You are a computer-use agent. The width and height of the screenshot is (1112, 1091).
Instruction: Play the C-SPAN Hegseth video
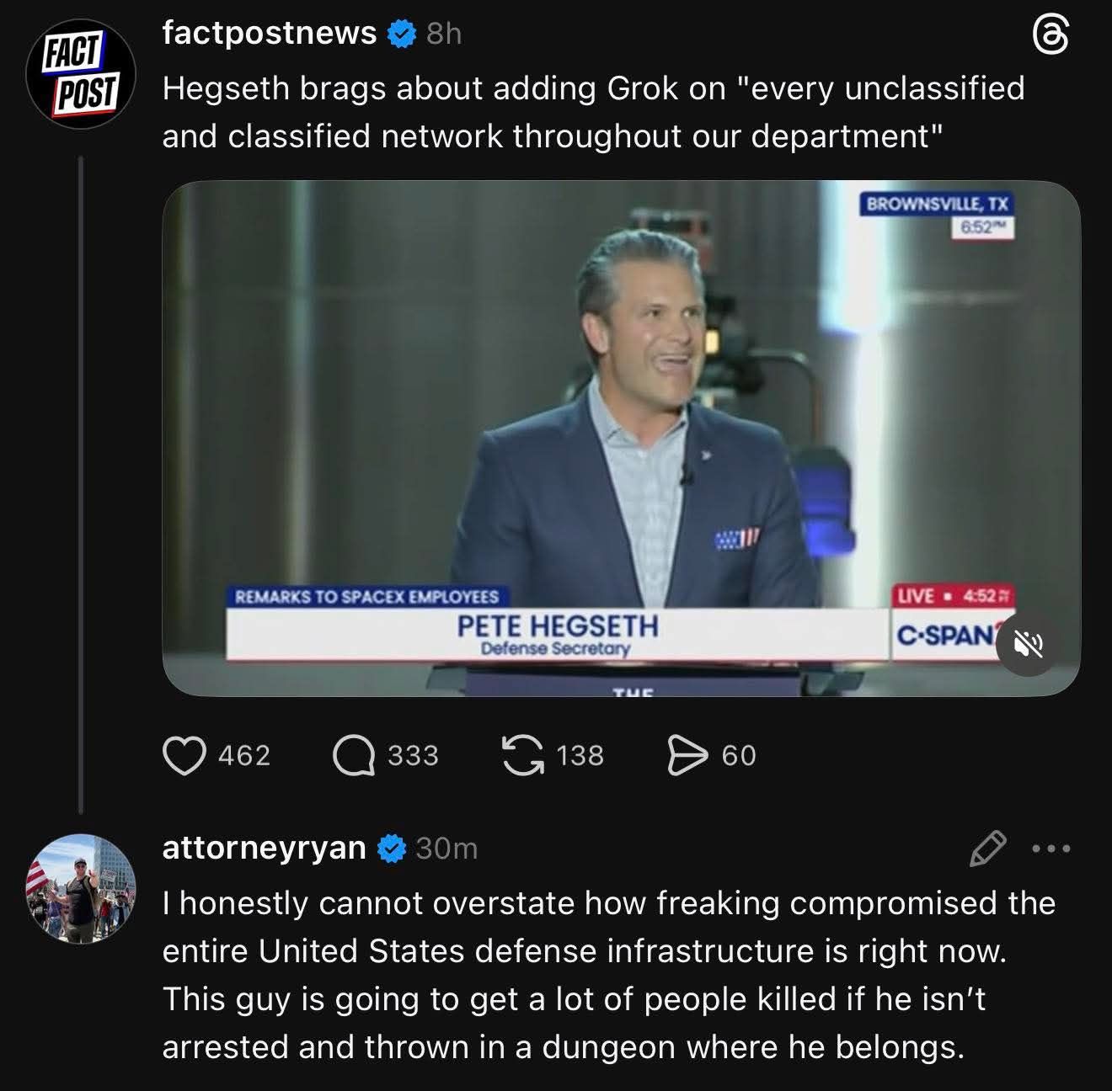[x=620, y=438]
